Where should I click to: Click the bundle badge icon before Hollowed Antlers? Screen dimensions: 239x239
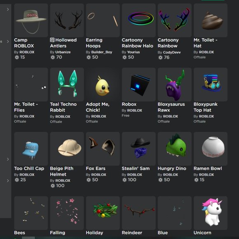pyautogui.click(x=52, y=40)
